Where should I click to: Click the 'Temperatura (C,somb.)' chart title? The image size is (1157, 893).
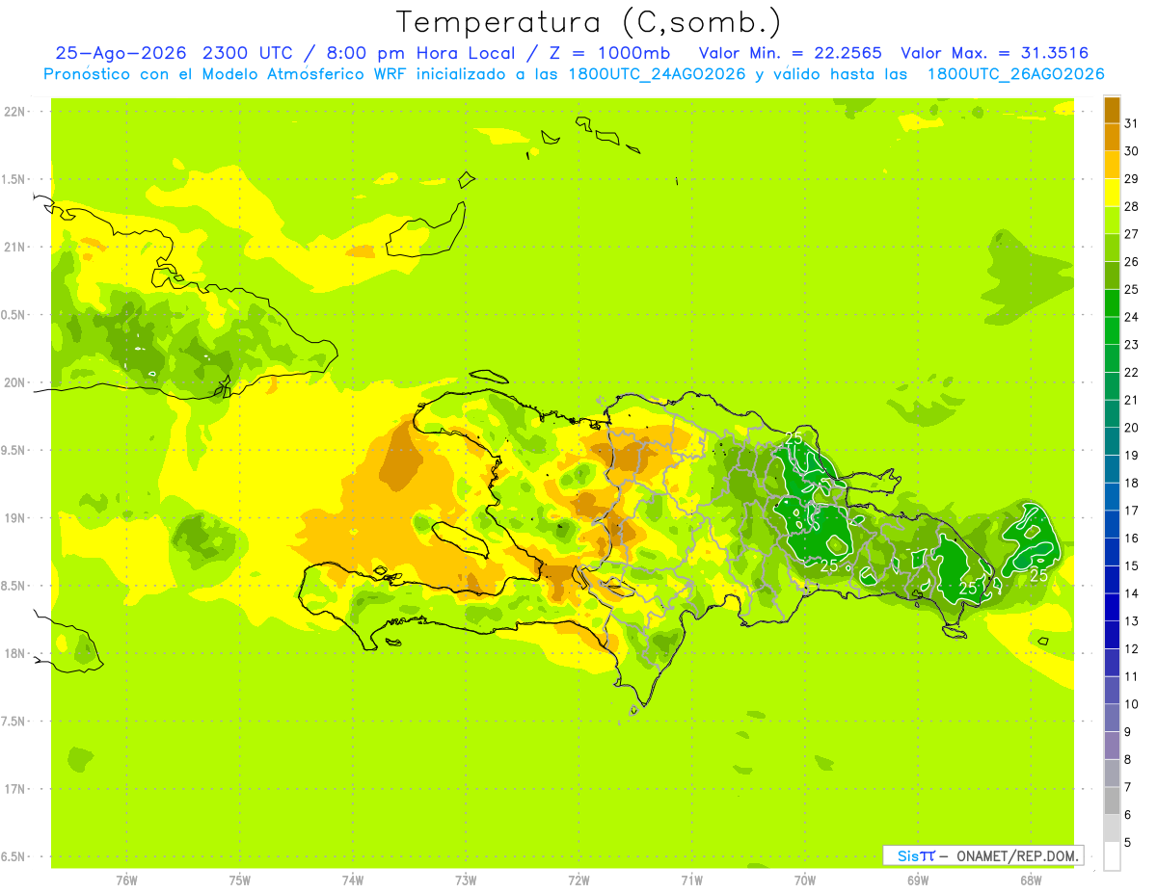(x=588, y=22)
